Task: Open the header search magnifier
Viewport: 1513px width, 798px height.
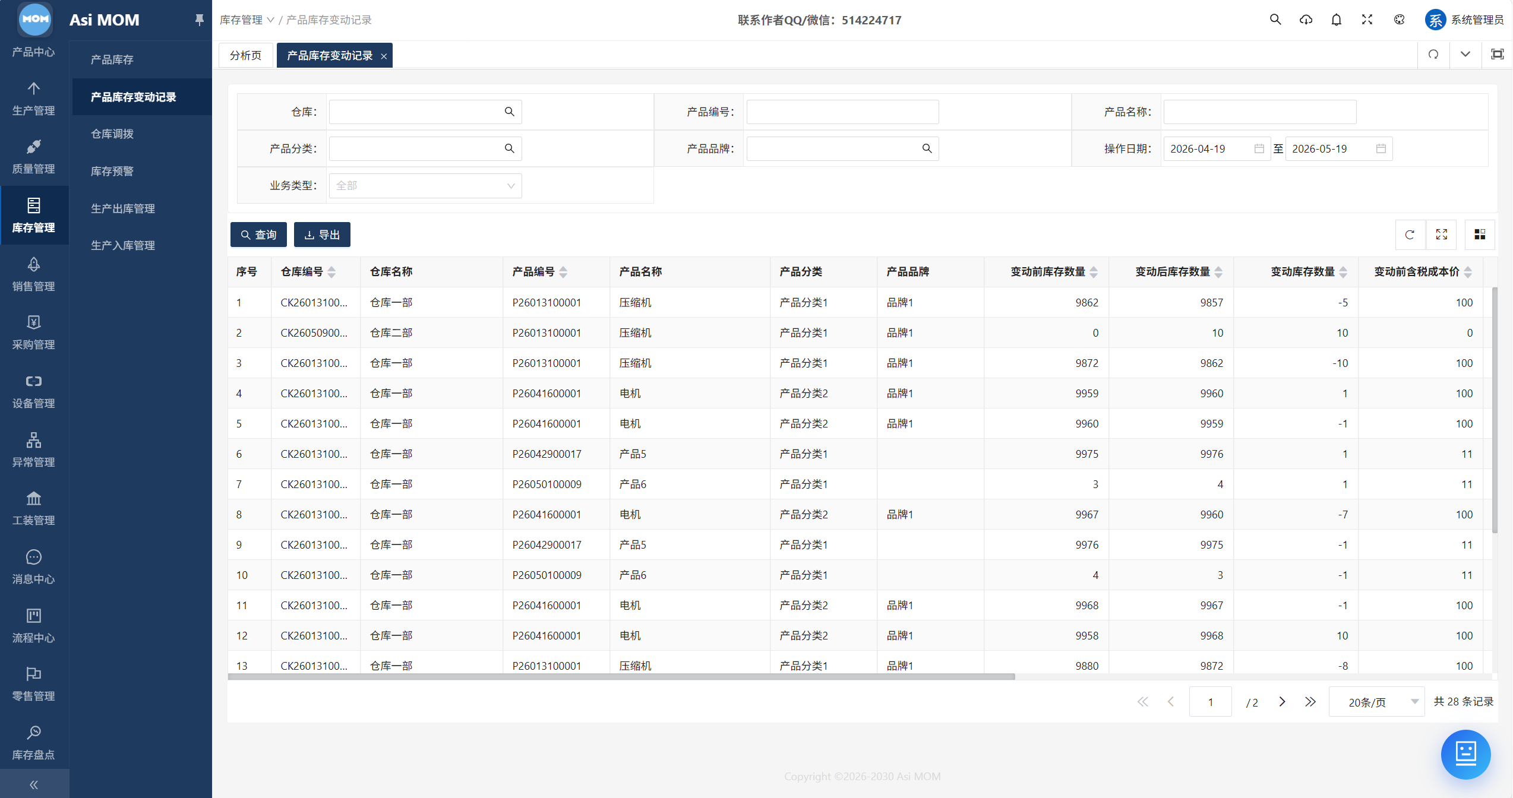Action: (x=1275, y=20)
